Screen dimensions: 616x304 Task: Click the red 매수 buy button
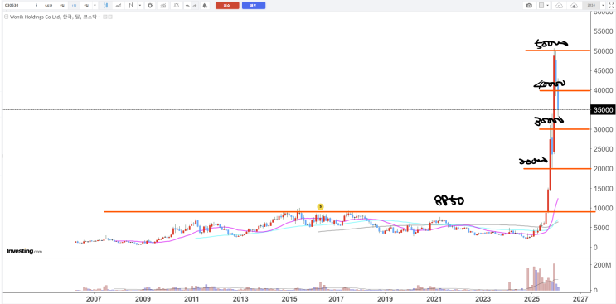227,6
